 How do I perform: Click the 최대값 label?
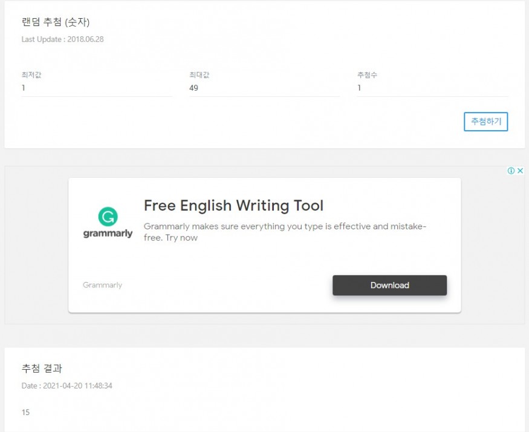pos(199,75)
